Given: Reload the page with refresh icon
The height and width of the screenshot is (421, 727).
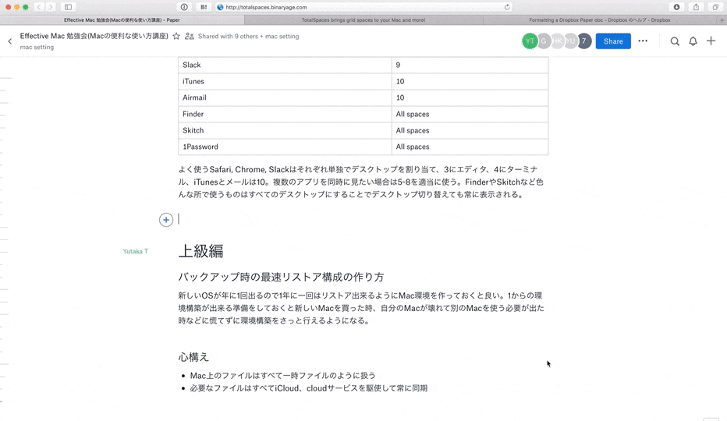Looking at the screenshot, I should coord(507,7).
